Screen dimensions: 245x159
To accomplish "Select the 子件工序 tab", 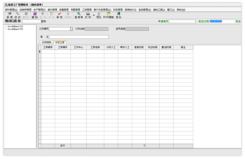I will tap(60, 43).
